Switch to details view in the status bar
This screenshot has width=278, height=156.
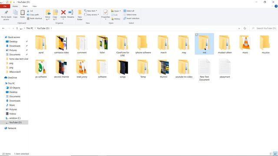point(271,154)
